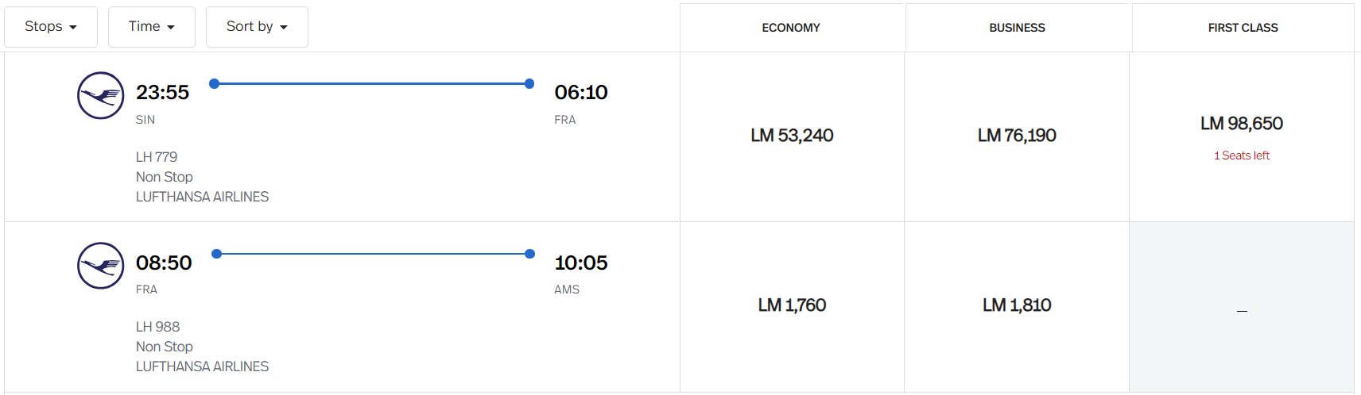Click the SIN departure dot on the route line
Screen dimensions: 1361x395
214,83
